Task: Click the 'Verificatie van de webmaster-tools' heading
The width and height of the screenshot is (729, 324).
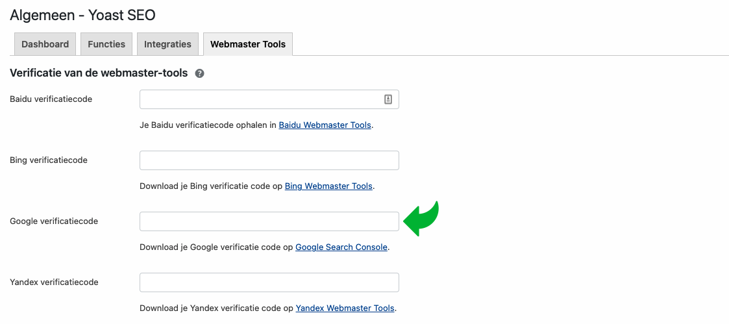Action: (x=99, y=73)
